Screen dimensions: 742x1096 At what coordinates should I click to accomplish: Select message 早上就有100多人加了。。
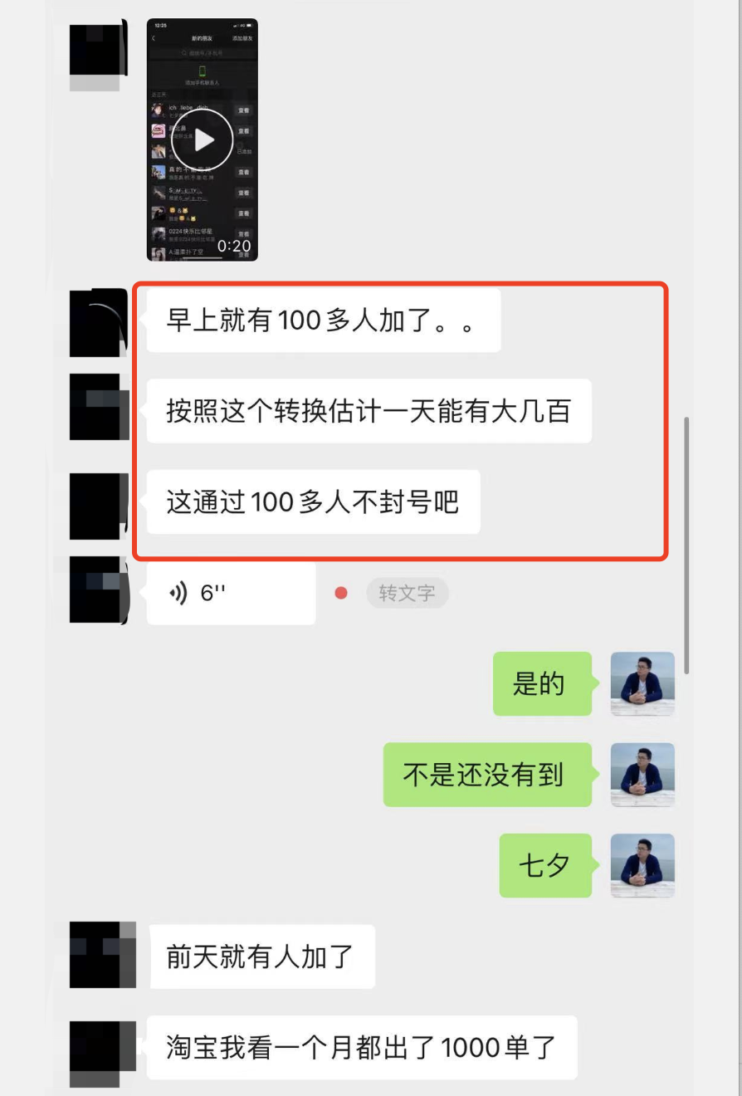(x=324, y=320)
